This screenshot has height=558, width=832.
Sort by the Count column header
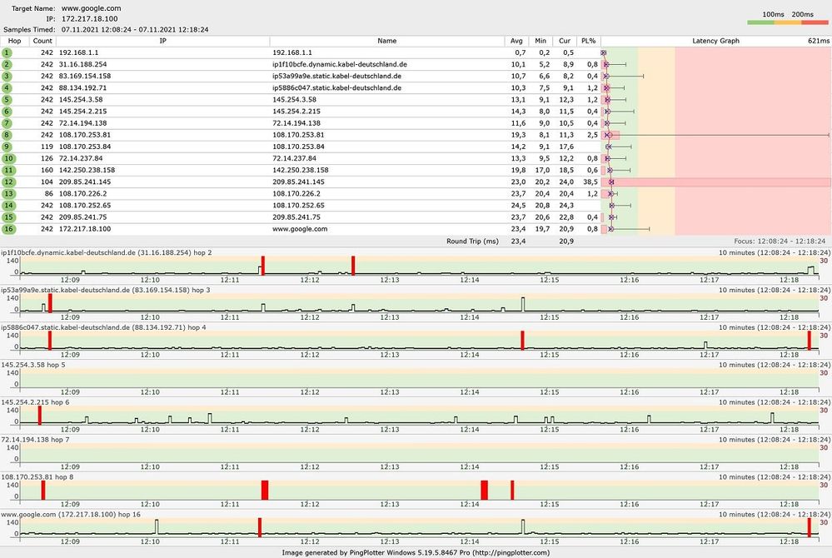(42, 41)
